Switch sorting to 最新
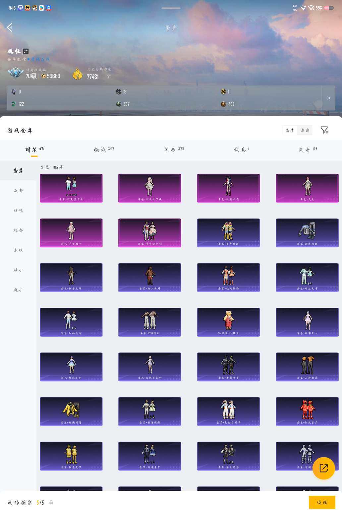The width and height of the screenshot is (342, 514). [x=305, y=130]
